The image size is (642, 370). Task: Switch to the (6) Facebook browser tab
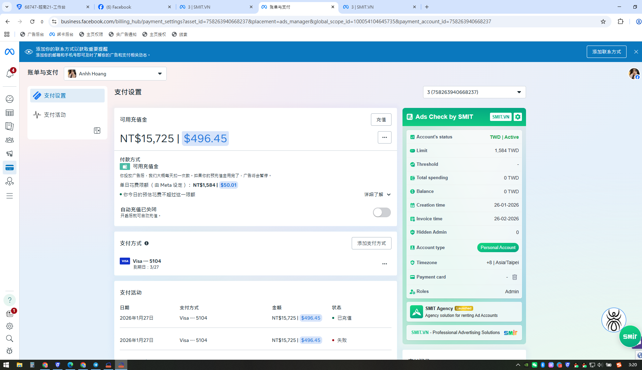point(135,7)
